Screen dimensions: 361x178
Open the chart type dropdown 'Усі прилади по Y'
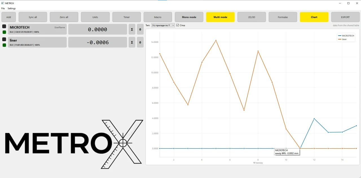163,25
